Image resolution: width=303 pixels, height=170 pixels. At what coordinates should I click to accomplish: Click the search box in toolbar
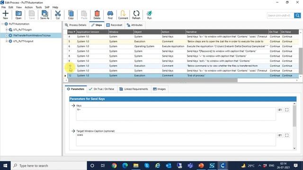tap(280, 16)
